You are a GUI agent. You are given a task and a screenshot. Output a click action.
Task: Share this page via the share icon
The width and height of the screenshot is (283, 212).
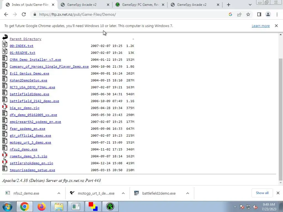(239, 14)
